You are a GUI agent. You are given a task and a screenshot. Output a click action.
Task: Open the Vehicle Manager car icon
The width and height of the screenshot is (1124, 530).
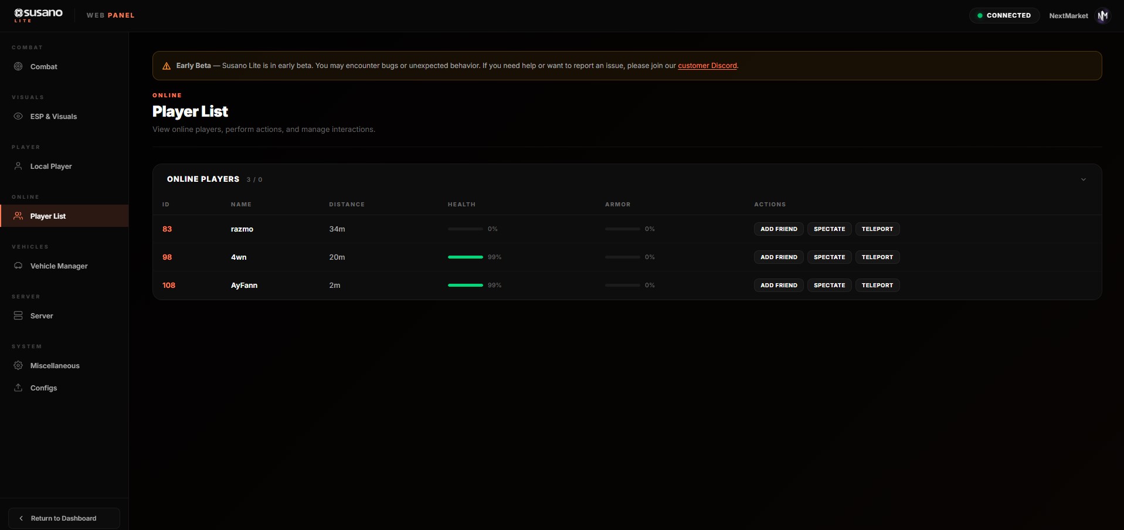click(x=18, y=266)
